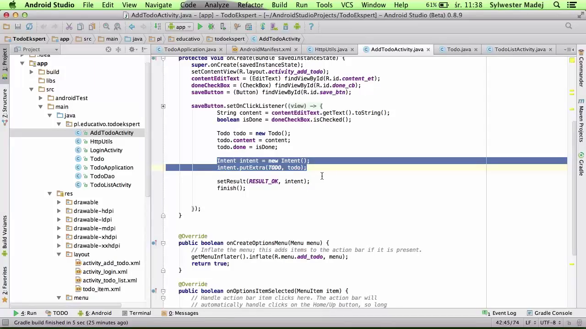Screen dimensions: 586x329
Task: Click Scroll from Source icon in Project panel
Action: coord(109,49)
